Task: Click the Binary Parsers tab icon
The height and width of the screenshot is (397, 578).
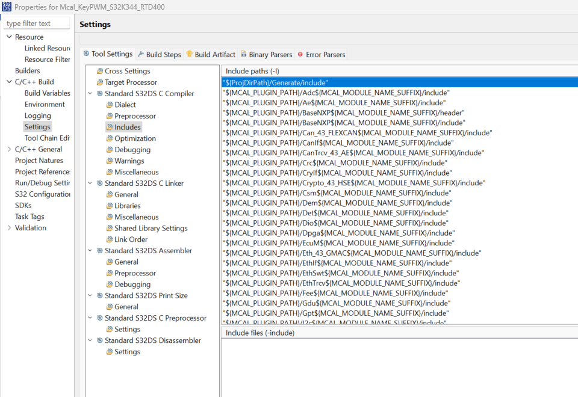Action: [244, 54]
